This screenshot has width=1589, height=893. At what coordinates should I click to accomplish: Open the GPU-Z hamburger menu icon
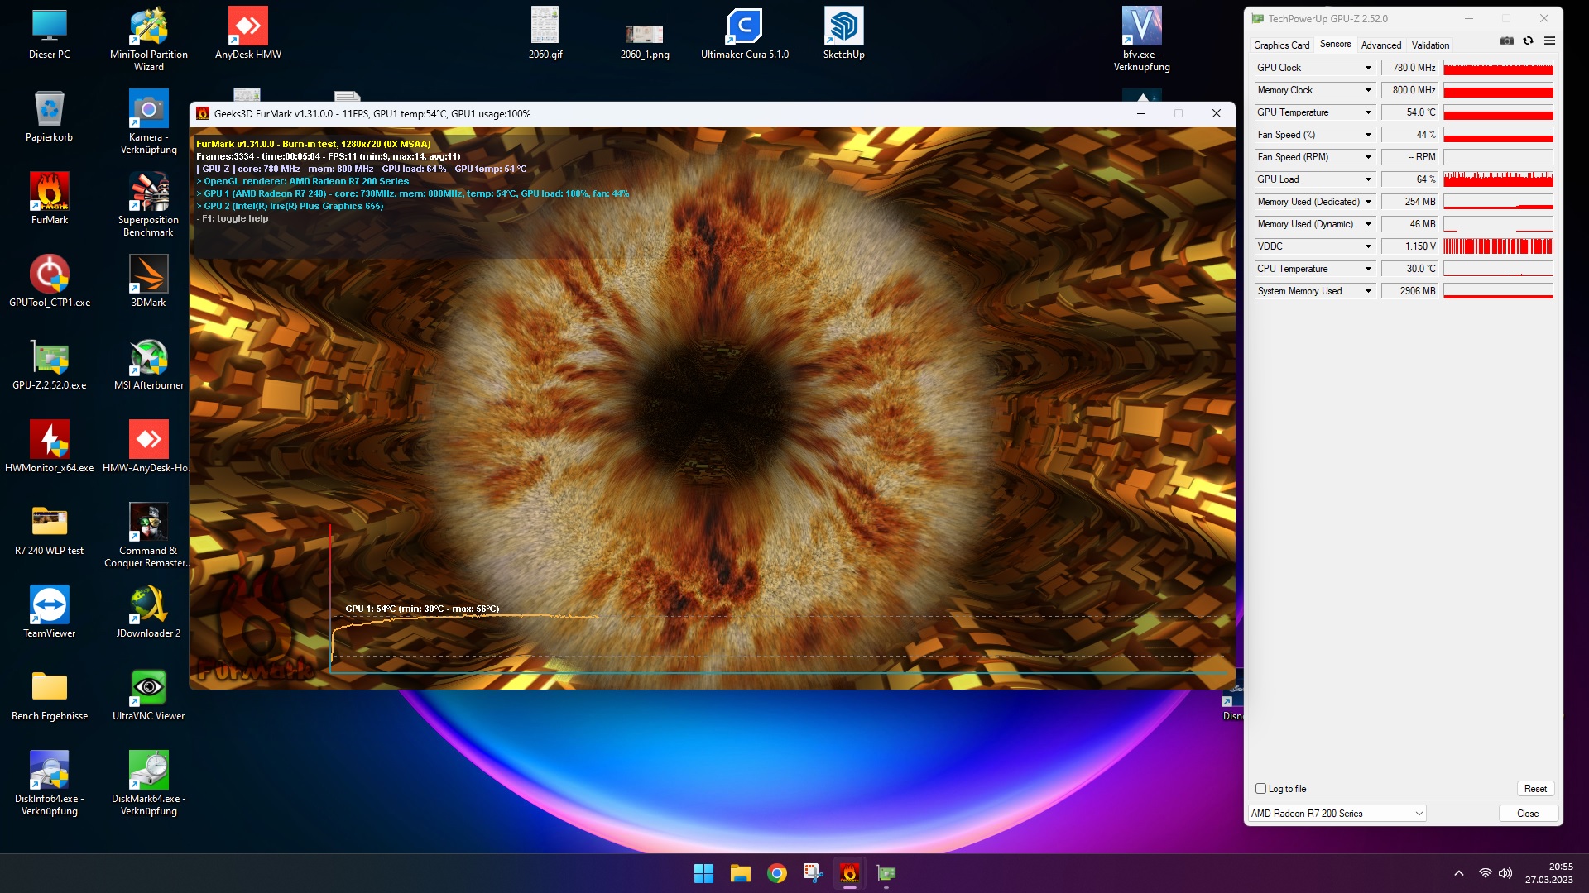pos(1549,41)
